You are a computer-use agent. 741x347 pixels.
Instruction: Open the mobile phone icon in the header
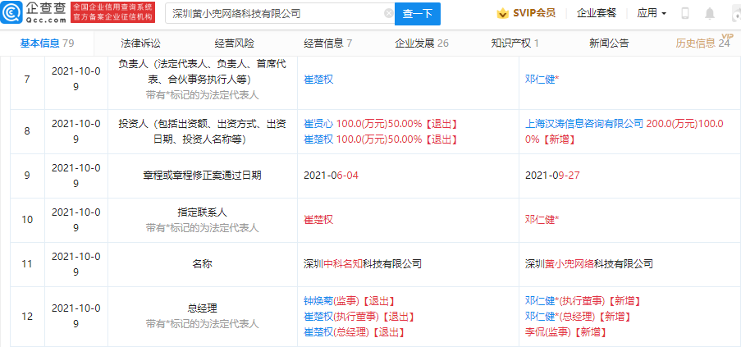tap(684, 14)
